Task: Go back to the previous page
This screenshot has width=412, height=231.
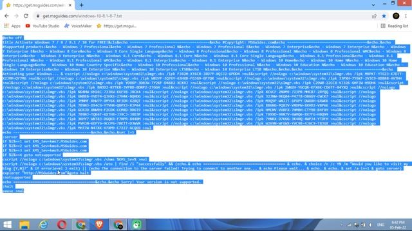Action: [x=6, y=16]
